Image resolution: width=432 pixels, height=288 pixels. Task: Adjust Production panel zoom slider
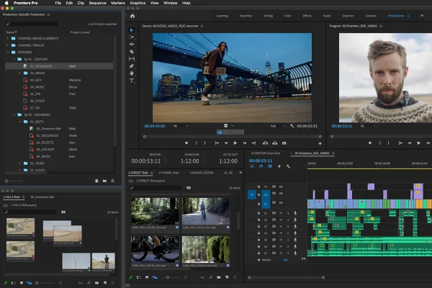14,181
